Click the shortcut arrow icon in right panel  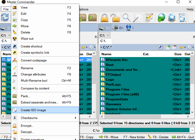(160, 47)
